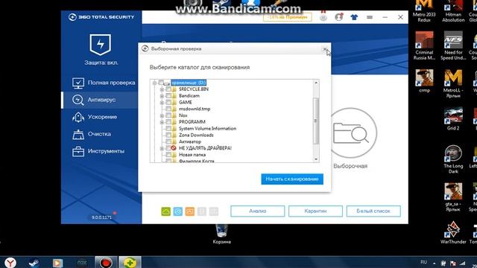Open the crmp desktop shortcut
The image size is (477, 268).
coord(424,81)
